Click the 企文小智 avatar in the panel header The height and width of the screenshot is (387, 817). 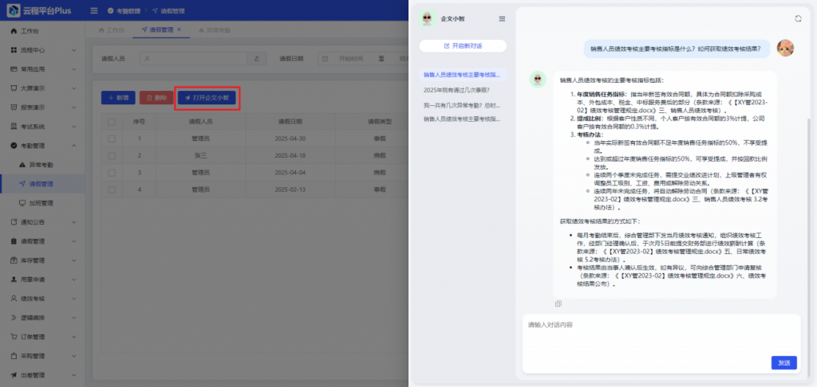coord(428,19)
